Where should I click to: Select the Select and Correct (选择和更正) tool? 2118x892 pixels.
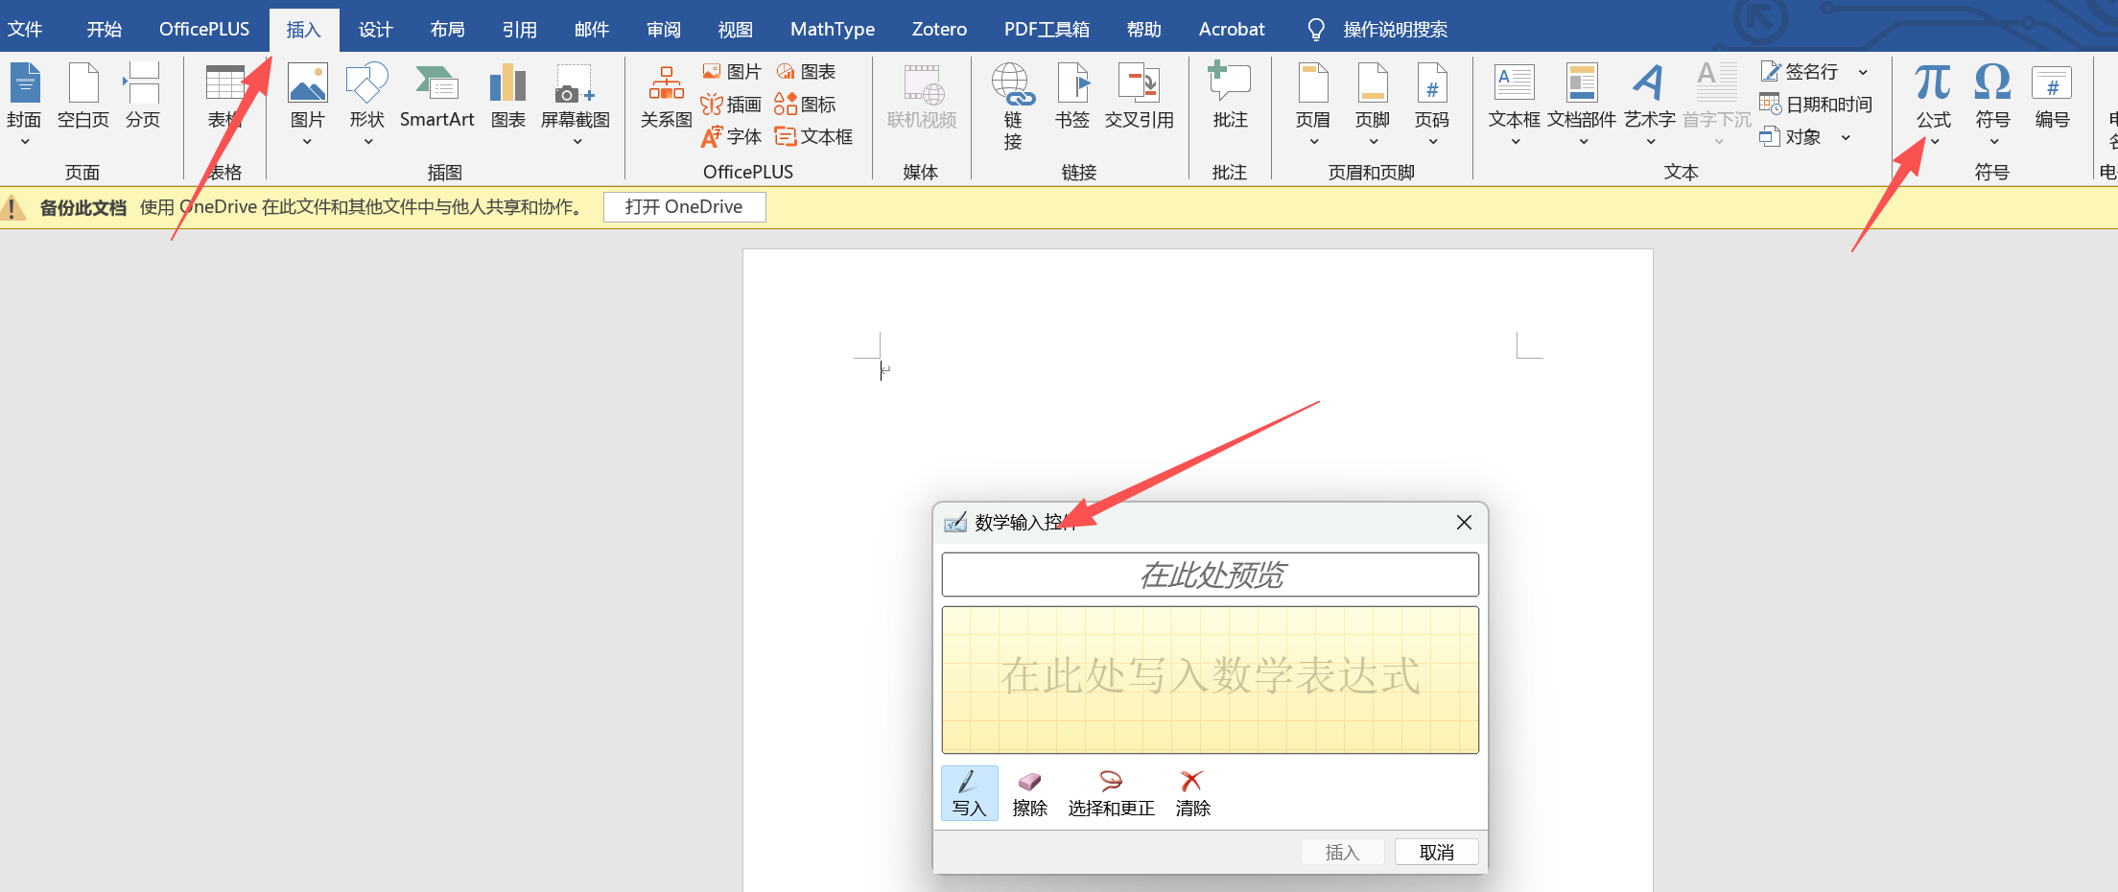(x=1111, y=793)
